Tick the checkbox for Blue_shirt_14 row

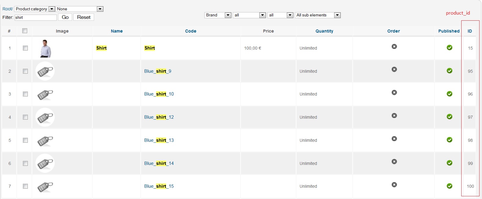tap(25, 163)
